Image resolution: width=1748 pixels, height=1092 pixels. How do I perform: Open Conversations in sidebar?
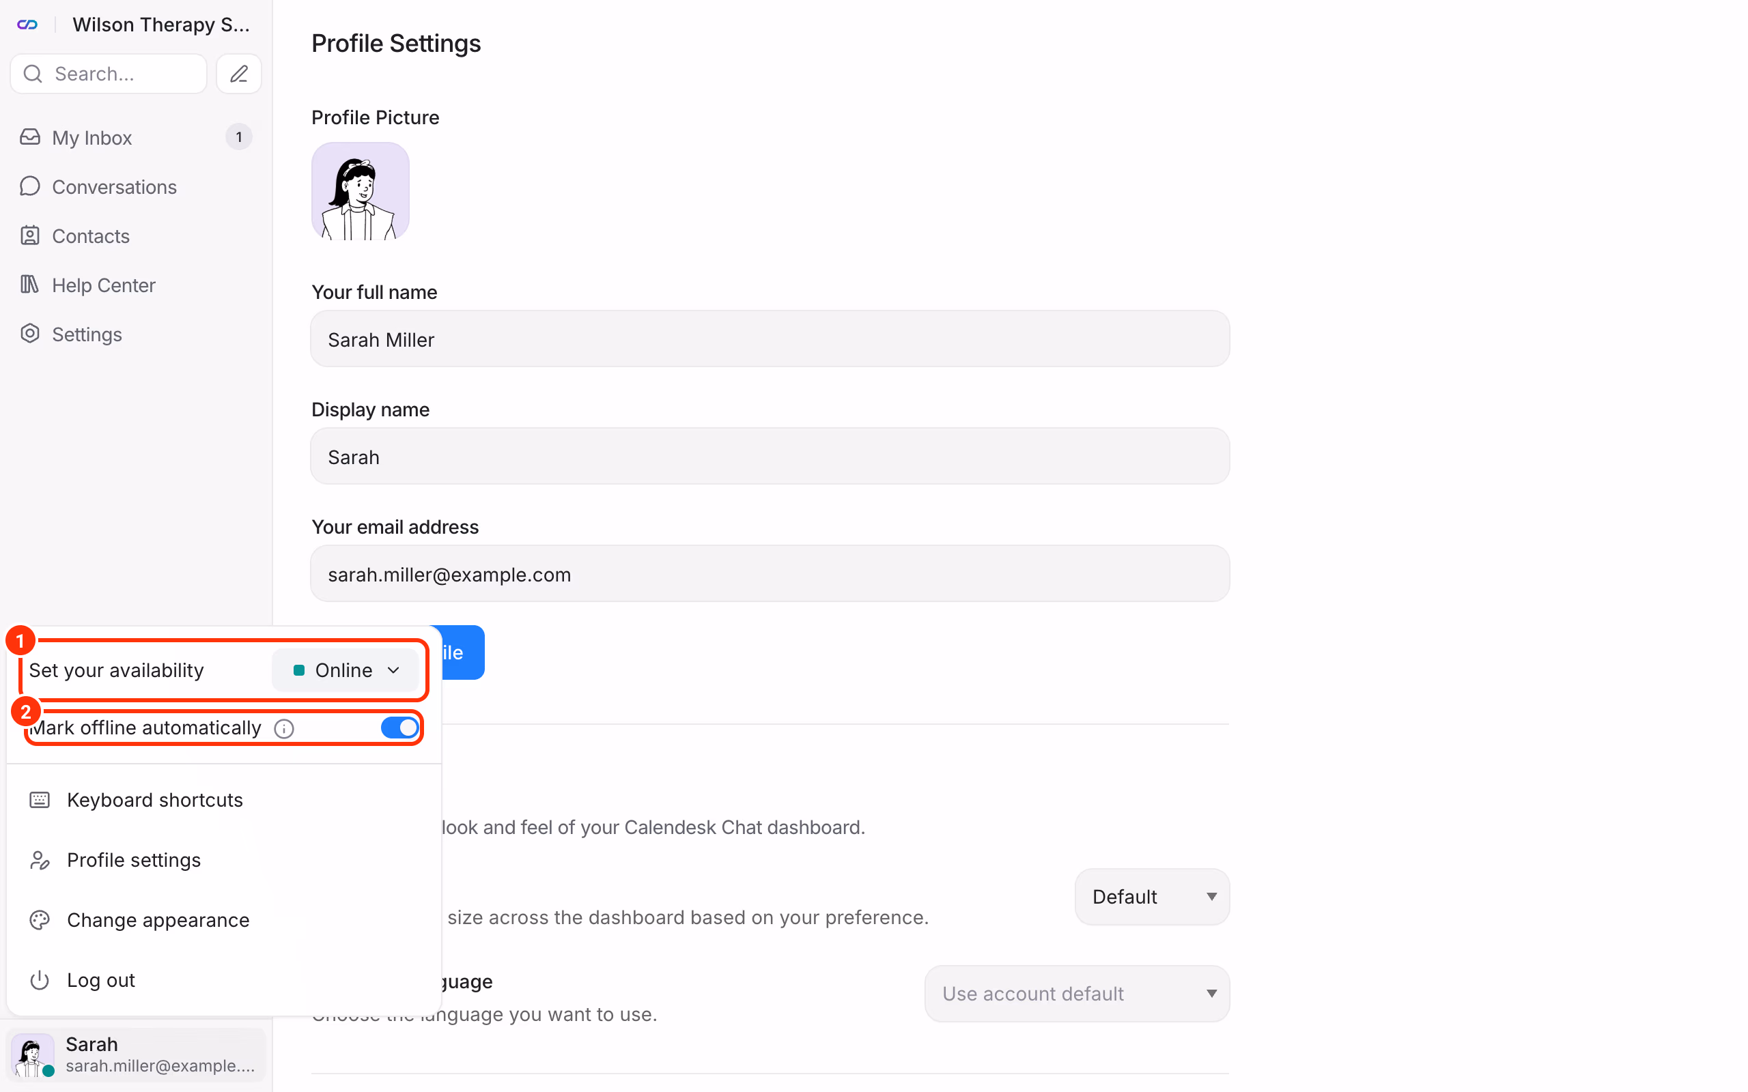[x=136, y=186]
